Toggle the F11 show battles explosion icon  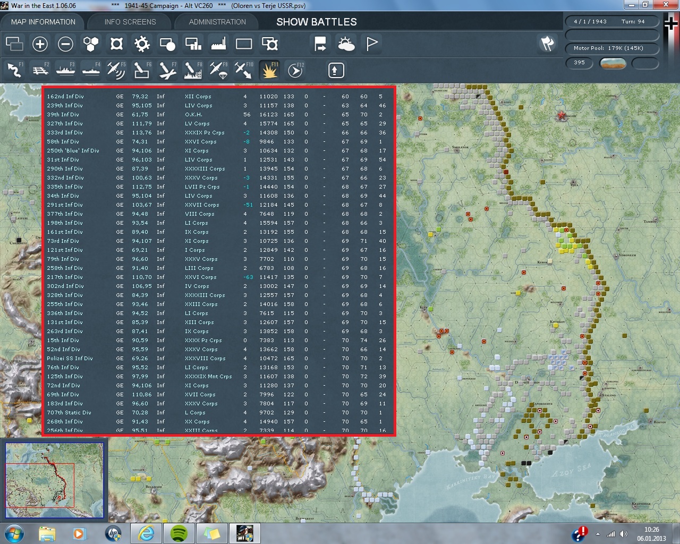pyautogui.click(x=269, y=70)
